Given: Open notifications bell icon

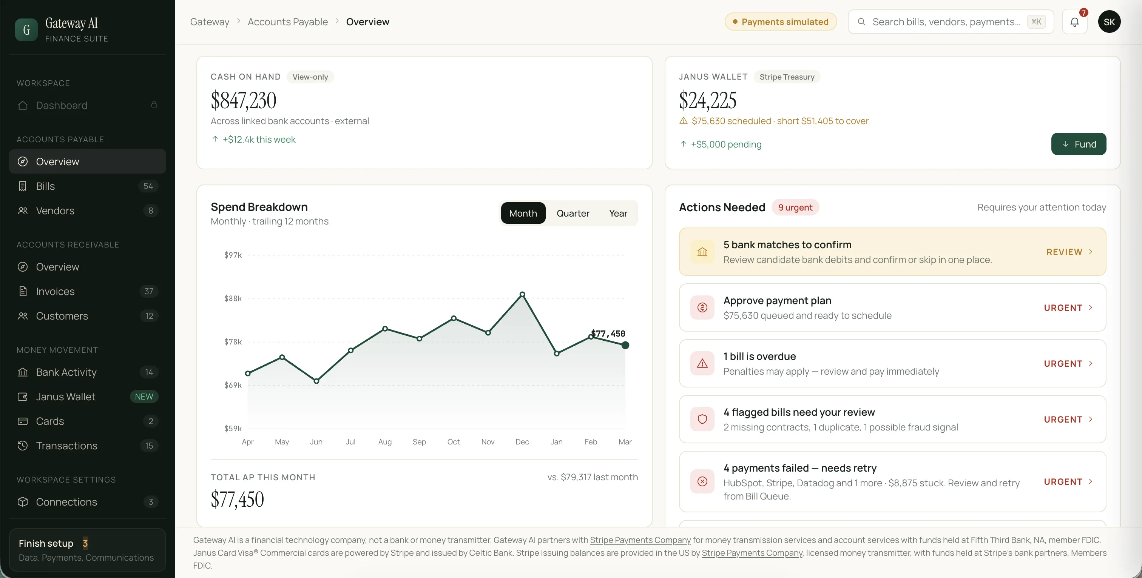Looking at the screenshot, I should [x=1075, y=22].
